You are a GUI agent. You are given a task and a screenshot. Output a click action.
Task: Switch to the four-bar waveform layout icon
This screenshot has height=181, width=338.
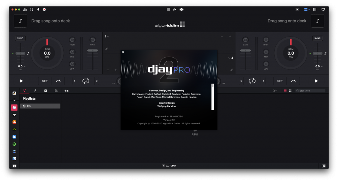(315, 10)
